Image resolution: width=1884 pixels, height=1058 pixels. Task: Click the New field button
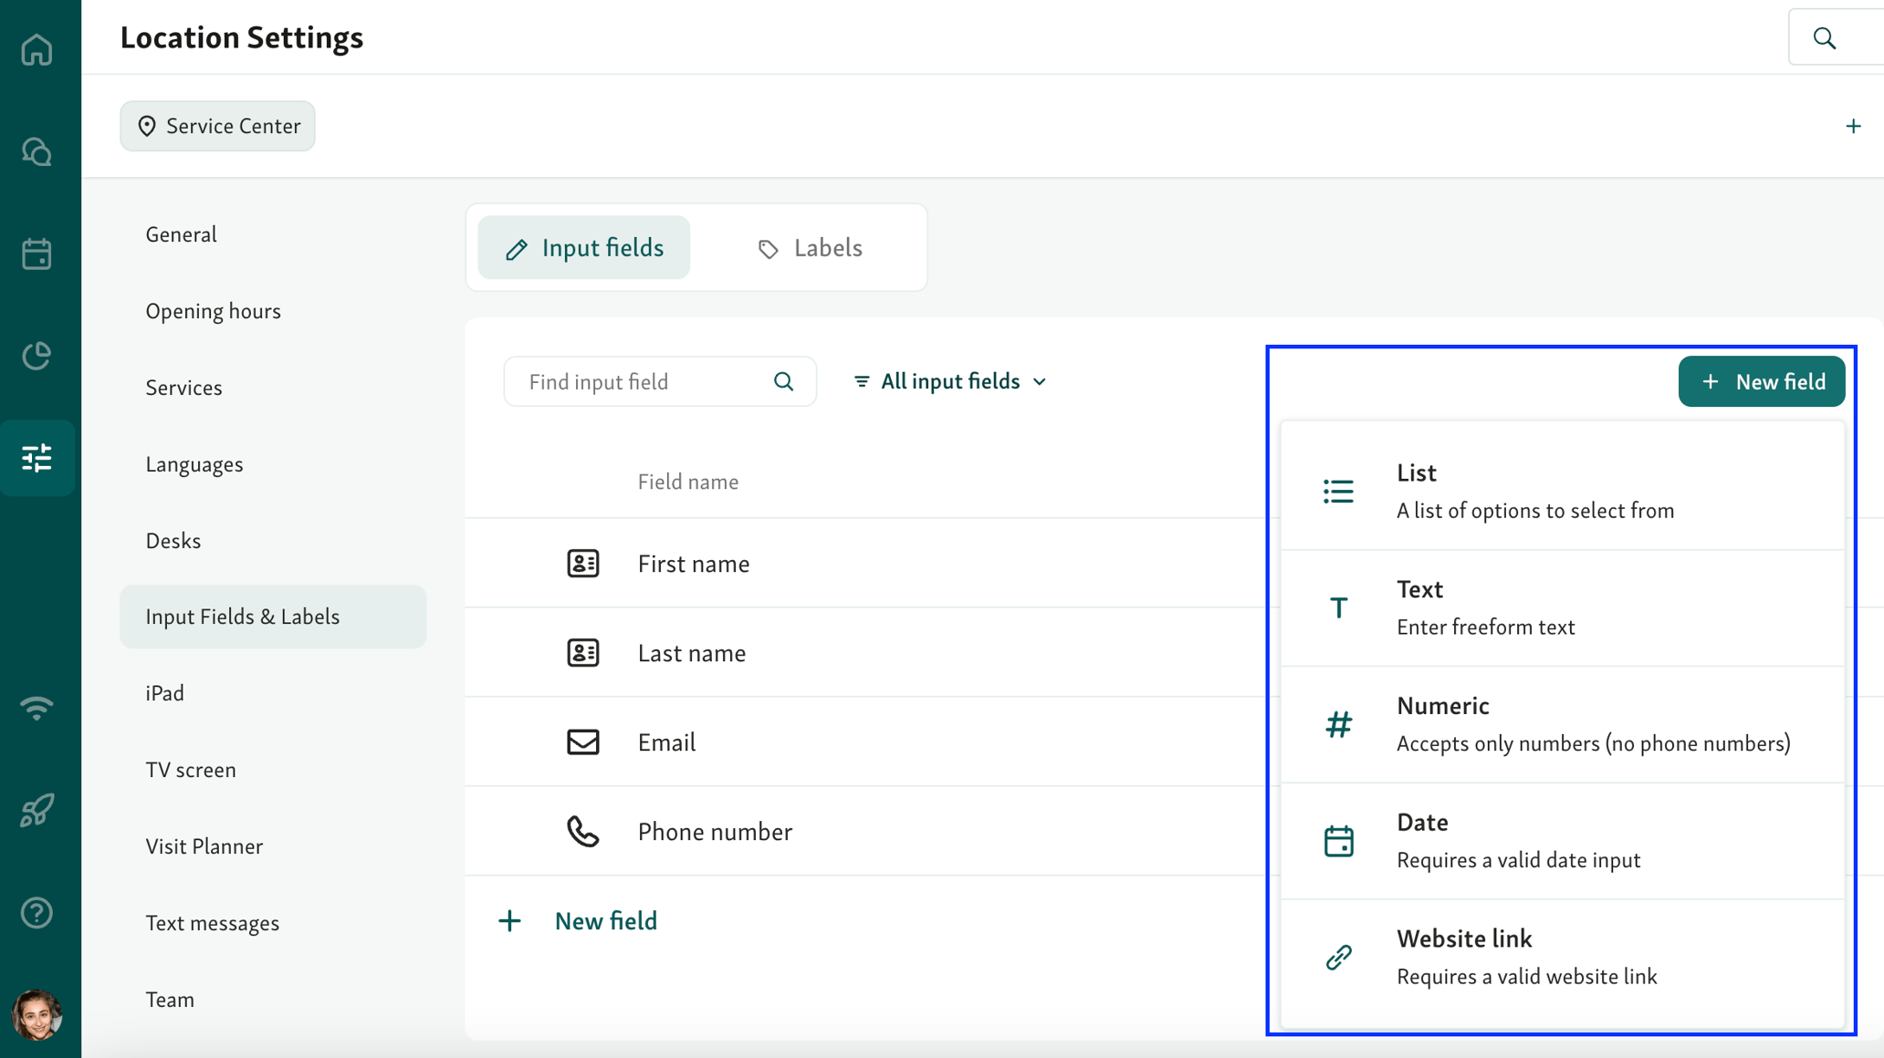tap(1761, 381)
